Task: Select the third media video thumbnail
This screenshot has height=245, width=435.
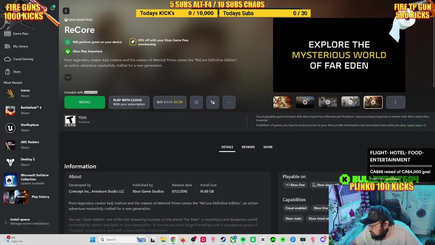Action: (x=328, y=102)
